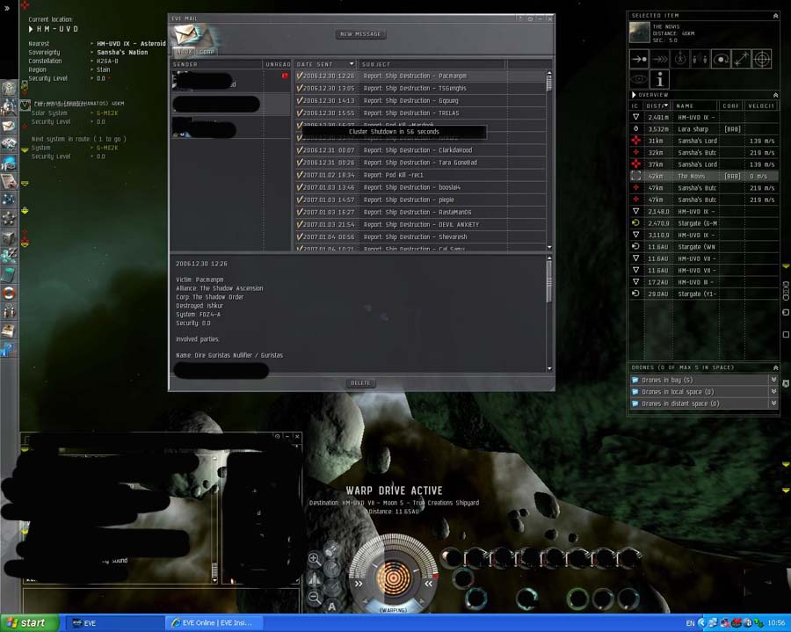Collapse the Selected Item panel
Screen dimensions: 791x632
tap(775, 16)
